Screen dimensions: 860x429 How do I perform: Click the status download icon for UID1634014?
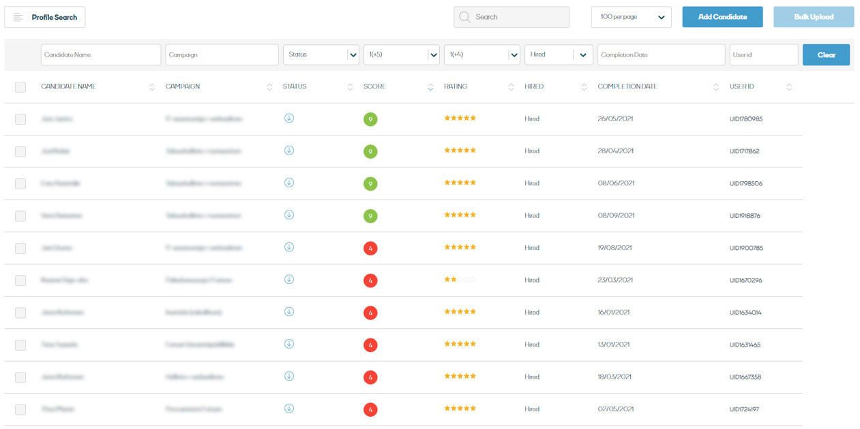coord(289,311)
